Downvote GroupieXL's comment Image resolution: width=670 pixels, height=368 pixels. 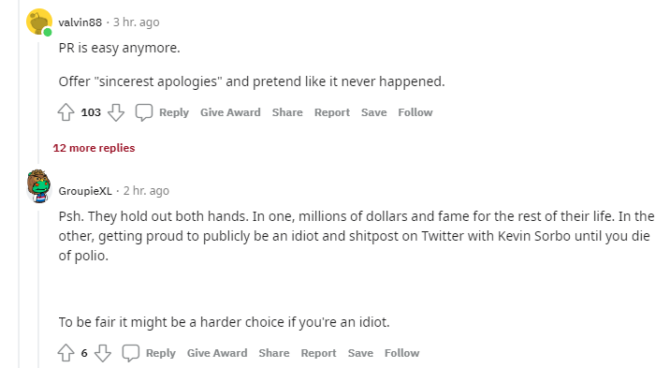tap(103, 353)
